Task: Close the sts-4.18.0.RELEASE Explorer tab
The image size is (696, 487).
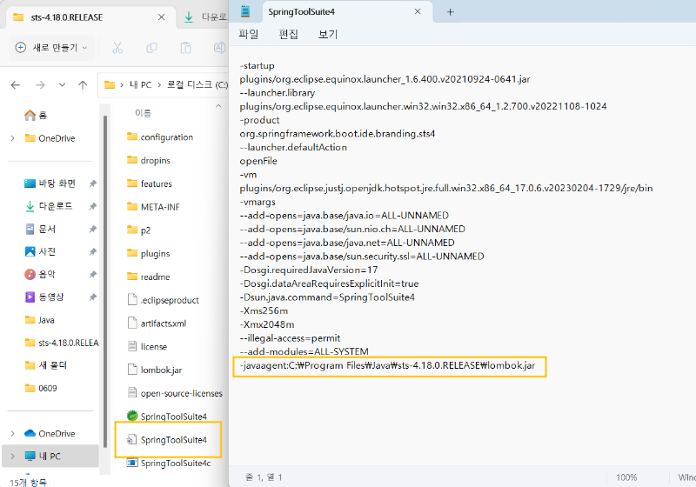Action: (162, 17)
